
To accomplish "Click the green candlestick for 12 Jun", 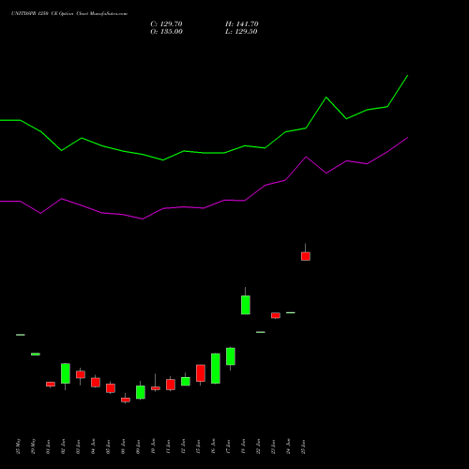I will 186,381.
